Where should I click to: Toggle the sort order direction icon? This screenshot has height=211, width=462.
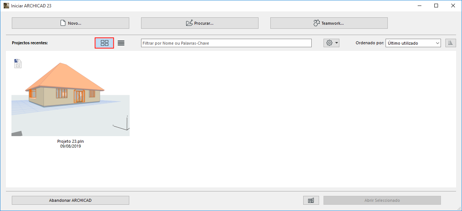tap(451, 43)
